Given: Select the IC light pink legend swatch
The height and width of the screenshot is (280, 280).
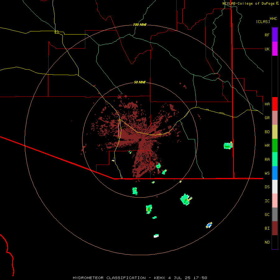Looking at the screenshot, I should coord(275,201).
